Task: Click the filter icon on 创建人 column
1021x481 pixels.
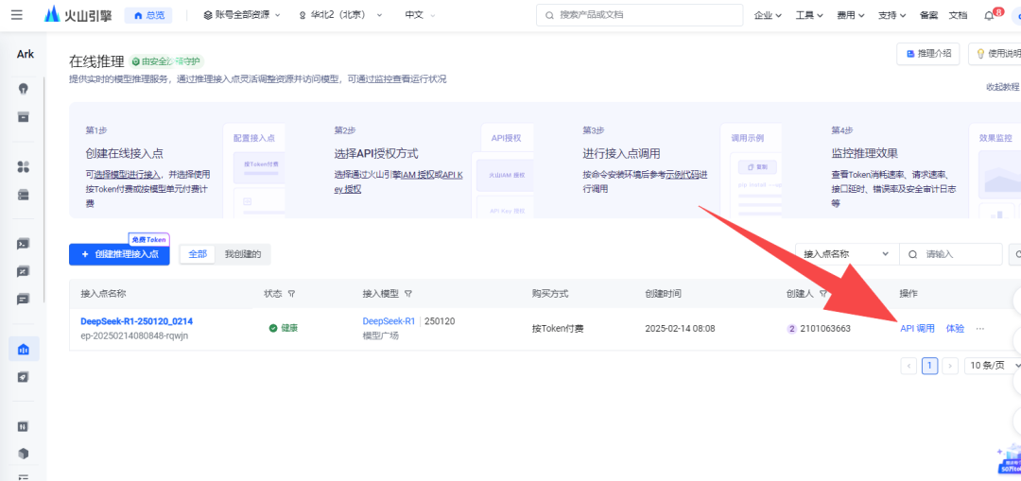Action: click(x=823, y=294)
